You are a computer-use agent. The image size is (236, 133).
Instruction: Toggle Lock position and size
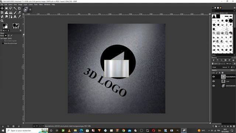pyautogui.click(x=220, y=73)
